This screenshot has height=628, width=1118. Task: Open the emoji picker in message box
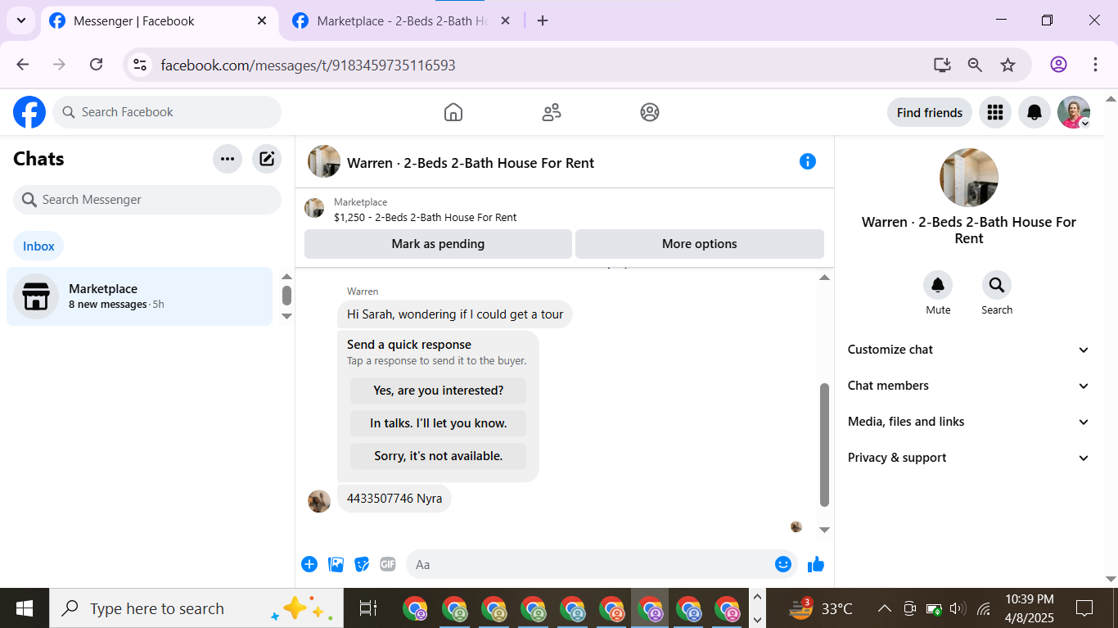point(783,564)
